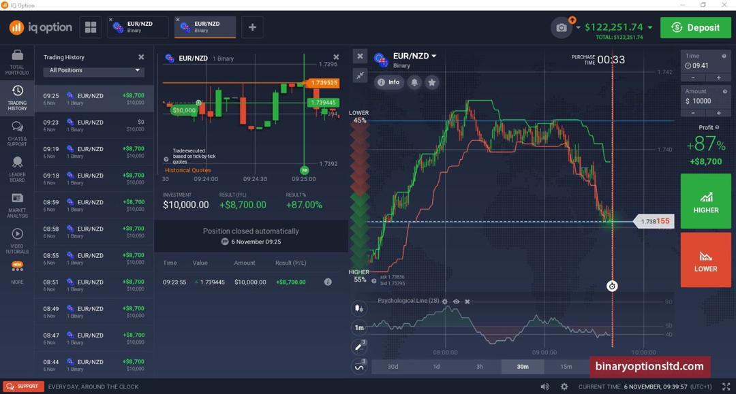Open the Leader Board sidebar item
The width and height of the screenshot is (736, 394).
pyautogui.click(x=17, y=169)
